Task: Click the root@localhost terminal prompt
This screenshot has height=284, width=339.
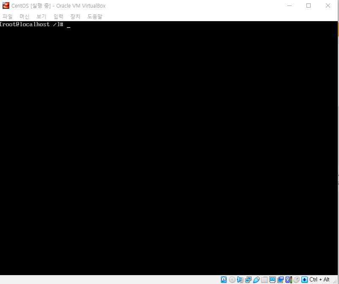Action: coord(31,24)
